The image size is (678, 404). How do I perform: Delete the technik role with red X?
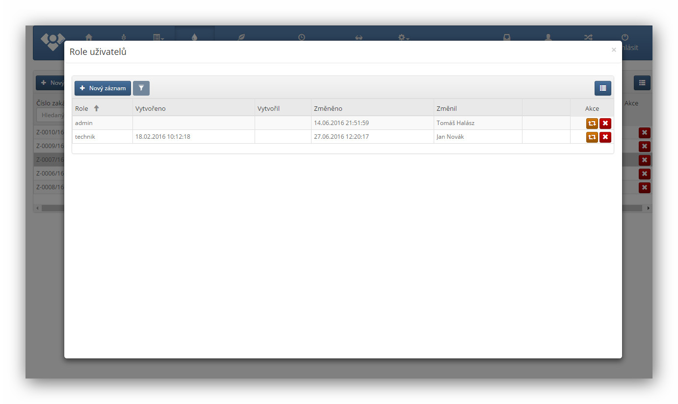[x=605, y=137]
